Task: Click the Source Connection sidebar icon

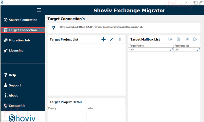Action: 5,20
